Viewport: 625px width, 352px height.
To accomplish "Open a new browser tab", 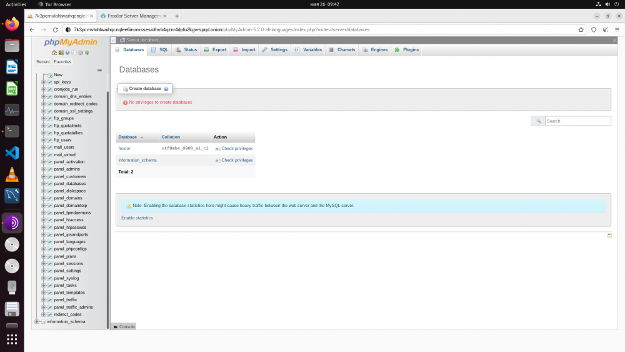I will point(177,16).
